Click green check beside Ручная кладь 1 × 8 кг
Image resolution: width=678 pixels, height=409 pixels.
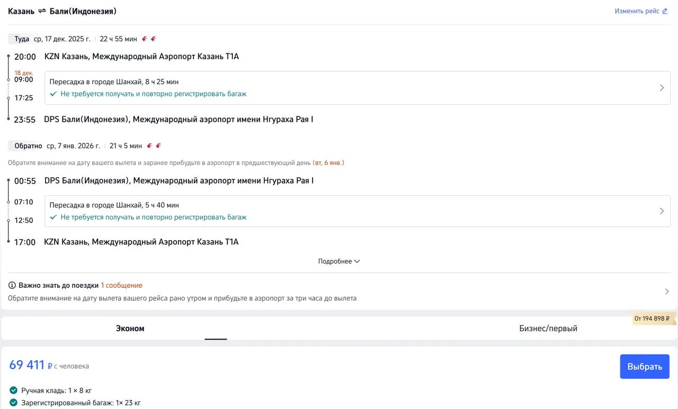[13, 390]
